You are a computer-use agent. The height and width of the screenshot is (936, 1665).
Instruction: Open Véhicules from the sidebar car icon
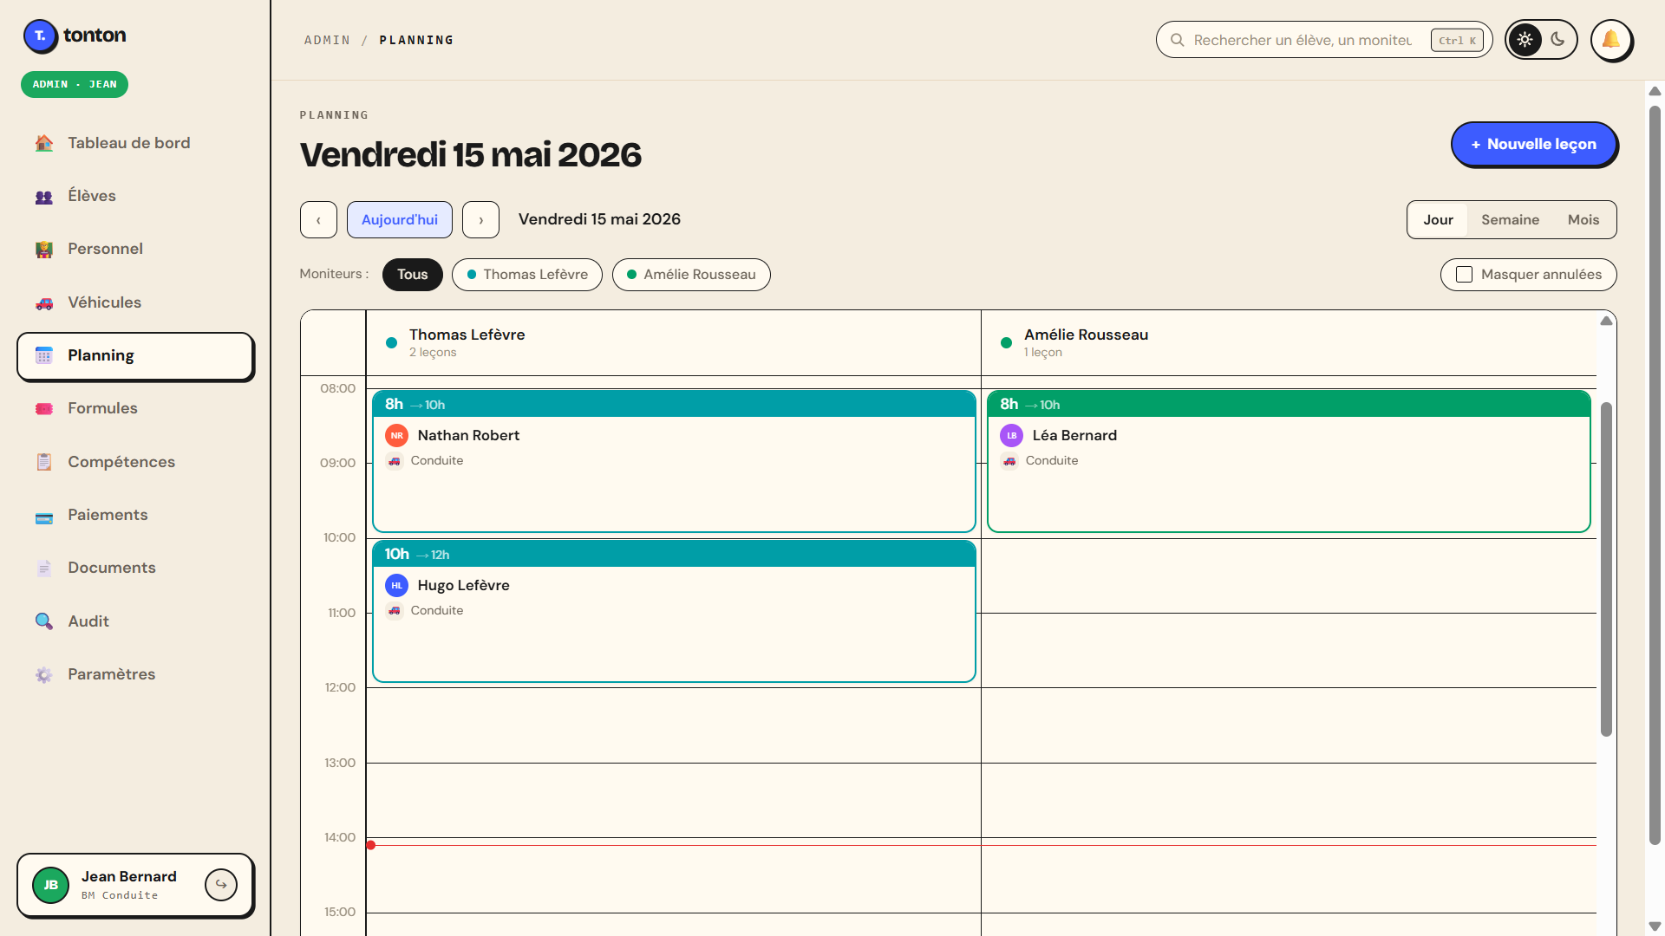tap(44, 303)
